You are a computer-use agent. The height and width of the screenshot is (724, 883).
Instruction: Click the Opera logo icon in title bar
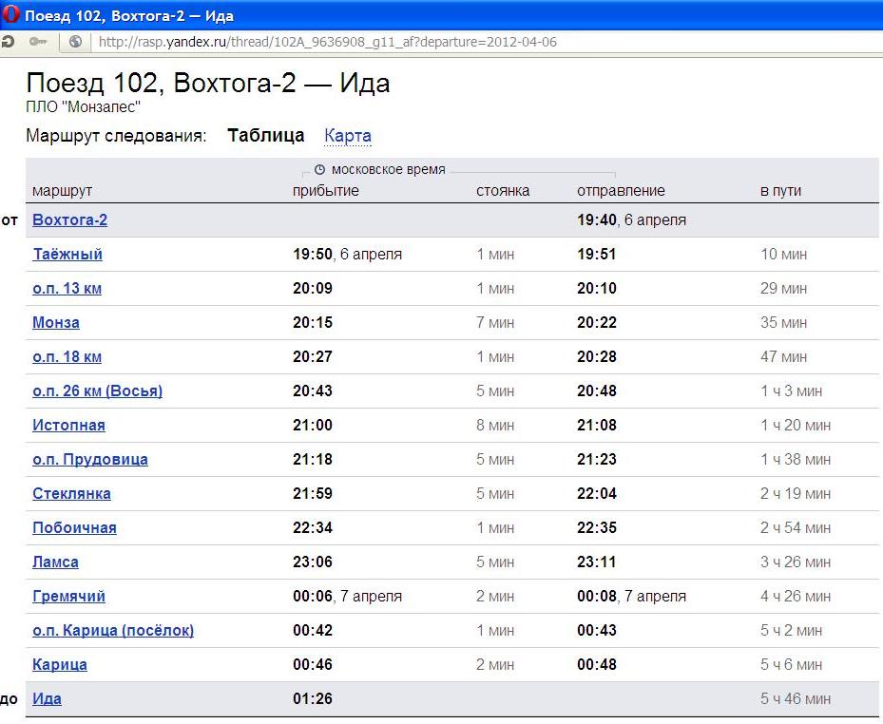click(x=11, y=15)
